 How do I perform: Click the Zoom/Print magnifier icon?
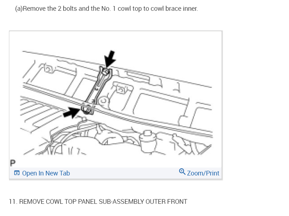pos(182,172)
